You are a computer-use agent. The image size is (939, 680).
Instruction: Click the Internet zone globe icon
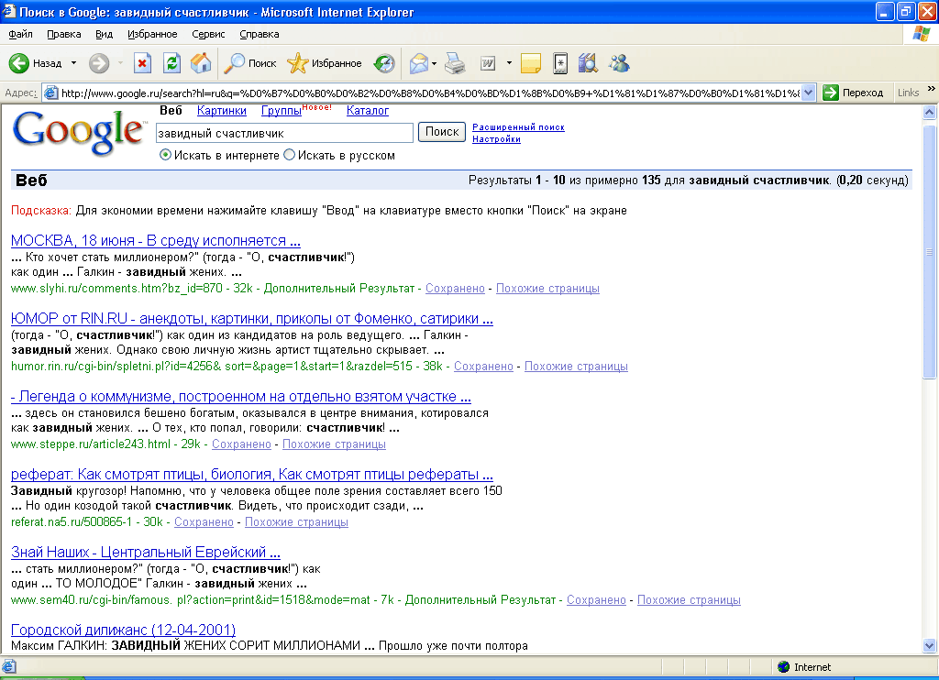point(783,667)
